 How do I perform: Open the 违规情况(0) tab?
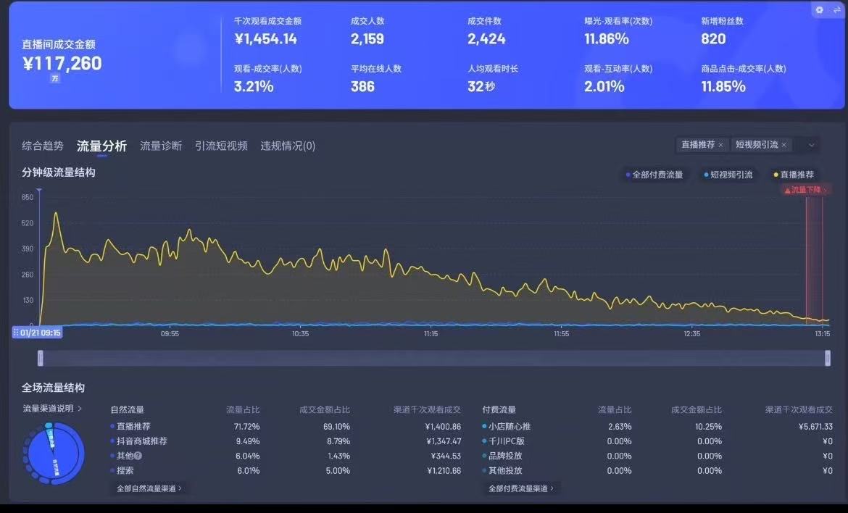288,146
